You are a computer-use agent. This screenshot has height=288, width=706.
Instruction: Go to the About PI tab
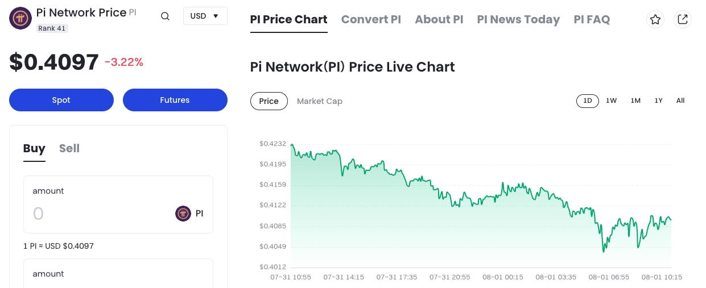pyautogui.click(x=439, y=19)
